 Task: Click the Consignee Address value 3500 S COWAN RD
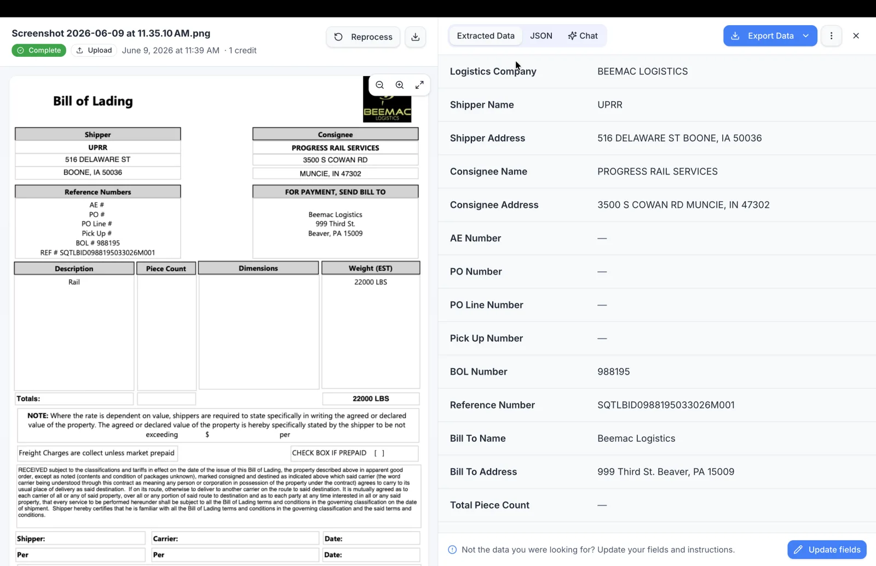coord(683,205)
